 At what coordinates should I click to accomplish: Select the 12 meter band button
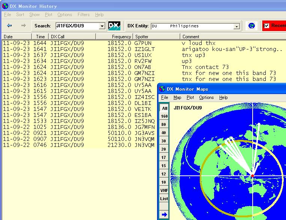pos(164,174)
